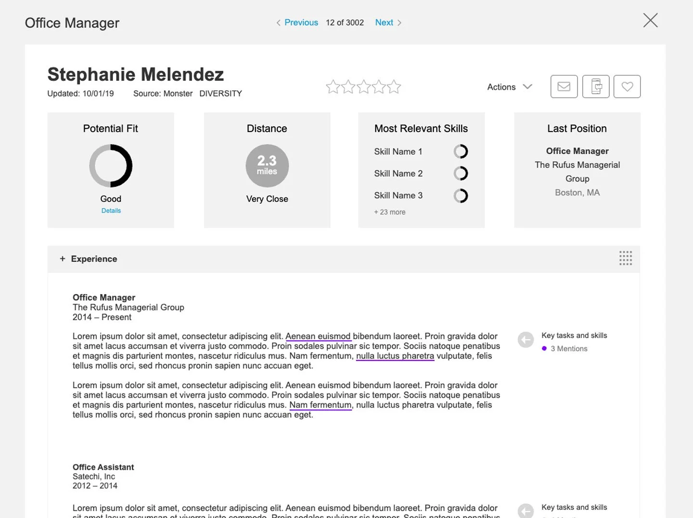This screenshot has height=518, width=693.
Task: Click 'Skill Name 2' label
Action: pos(398,173)
